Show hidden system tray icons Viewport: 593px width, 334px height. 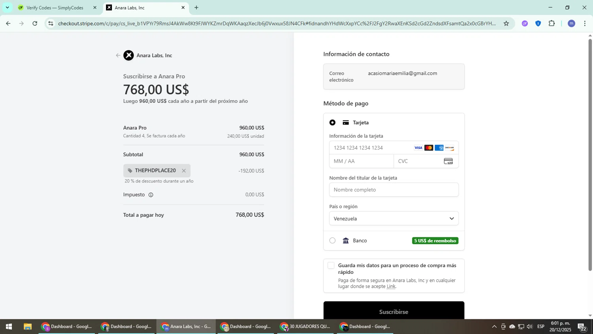[x=494, y=326]
